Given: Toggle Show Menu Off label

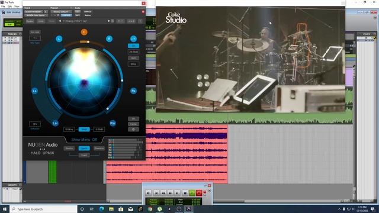Looking at the screenshot, I should tap(84, 140).
